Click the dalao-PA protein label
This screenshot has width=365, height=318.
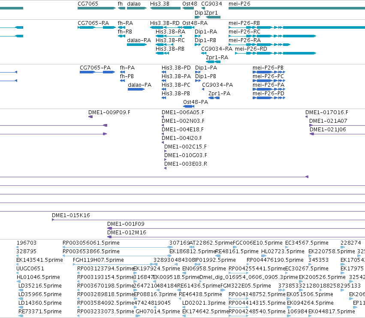pyautogui.click(x=140, y=85)
